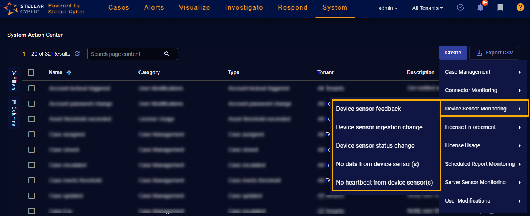
Task: Open the All Tenants dropdown
Action: tap(427, 8)
